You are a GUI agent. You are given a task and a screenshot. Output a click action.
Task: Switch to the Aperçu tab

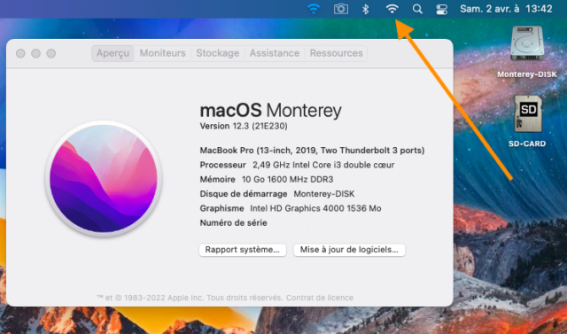[x=113, y=53]
